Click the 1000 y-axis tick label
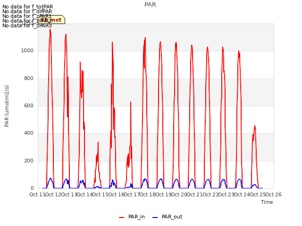 27,51
